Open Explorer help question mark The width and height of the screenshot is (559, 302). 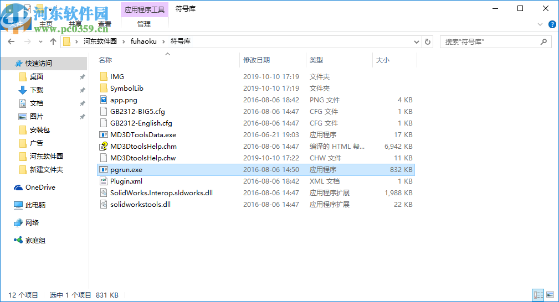tap(552, 24)
